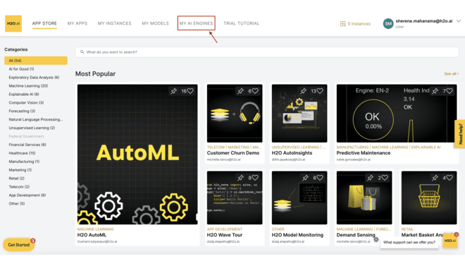The image size is (465, 266).
Task: Filter by Unsupervised Learning category
Action: (x=32, y=128)
